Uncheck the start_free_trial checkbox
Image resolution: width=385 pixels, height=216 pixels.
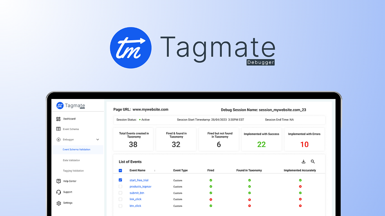120,180
